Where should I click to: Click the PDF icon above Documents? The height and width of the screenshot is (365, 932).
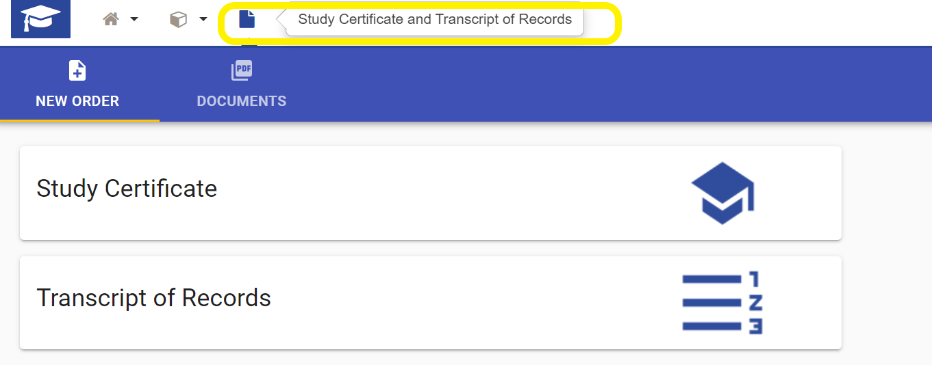click(242, 70)
